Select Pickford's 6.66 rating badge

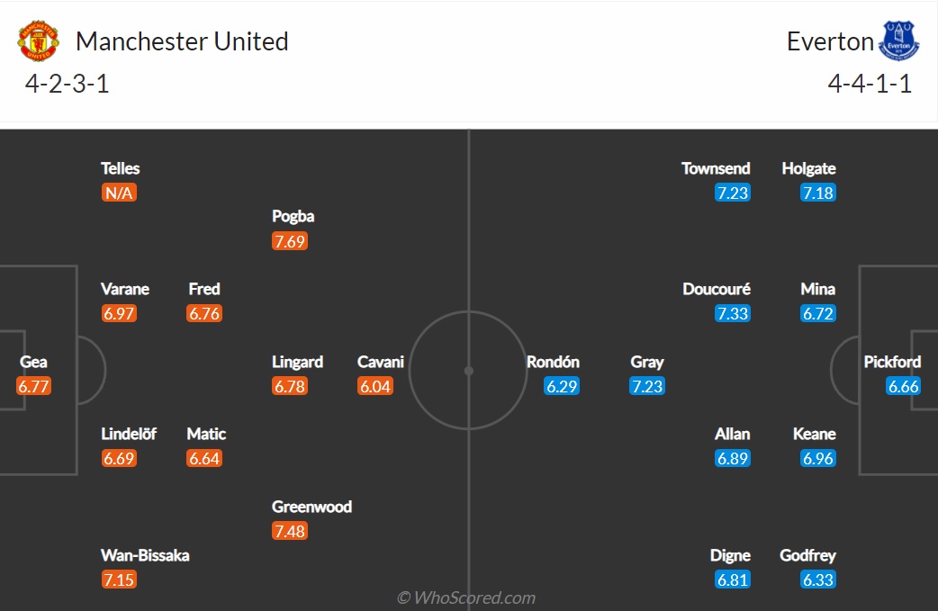point(903,386)
